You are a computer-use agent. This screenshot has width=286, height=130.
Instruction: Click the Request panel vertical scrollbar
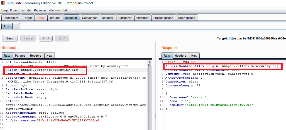pos(150,94)
